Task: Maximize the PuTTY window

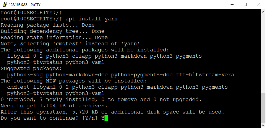Action: pyautogui.click(x=245, y=5)
